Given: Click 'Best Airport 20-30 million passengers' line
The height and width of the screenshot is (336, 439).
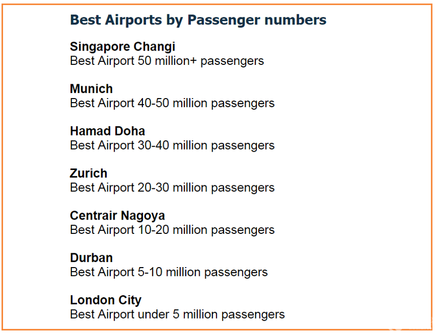Looking at the screenshot, I should [172, 188].
